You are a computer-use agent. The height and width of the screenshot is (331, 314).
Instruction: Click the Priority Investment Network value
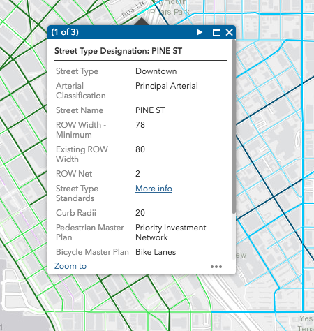[171, 233]
